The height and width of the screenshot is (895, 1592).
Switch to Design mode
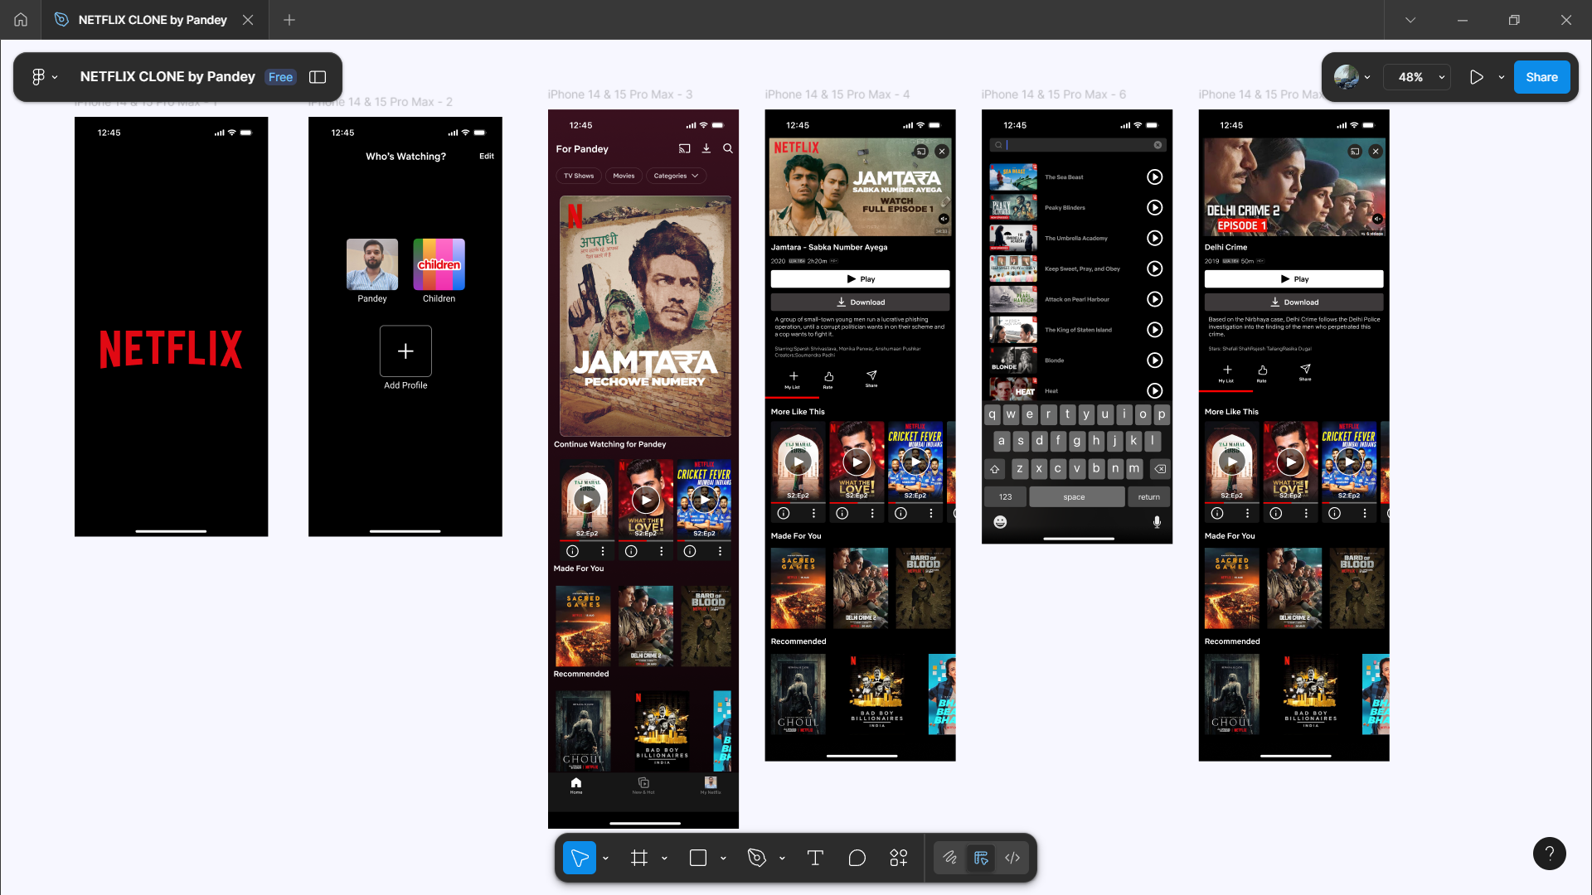tap(981, 858)
